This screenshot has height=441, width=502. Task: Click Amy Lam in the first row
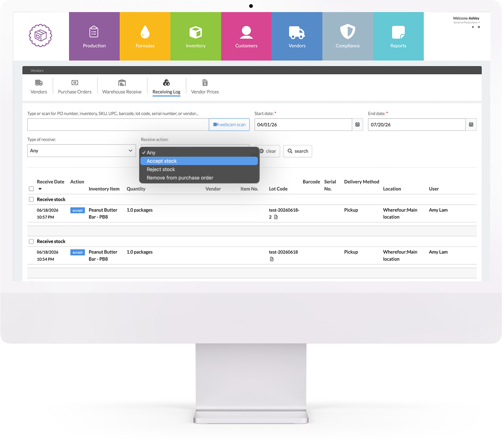[x=438, y=210]
